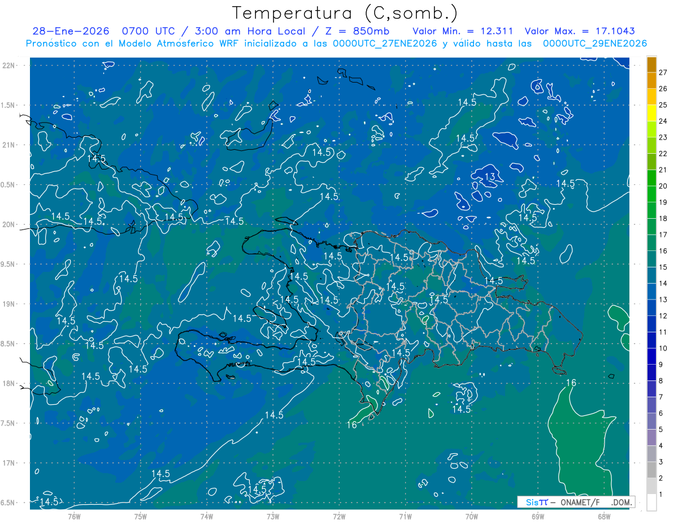Select the '17N' latitude label
This screenshot has width=678, height=524.
point(8,464)
